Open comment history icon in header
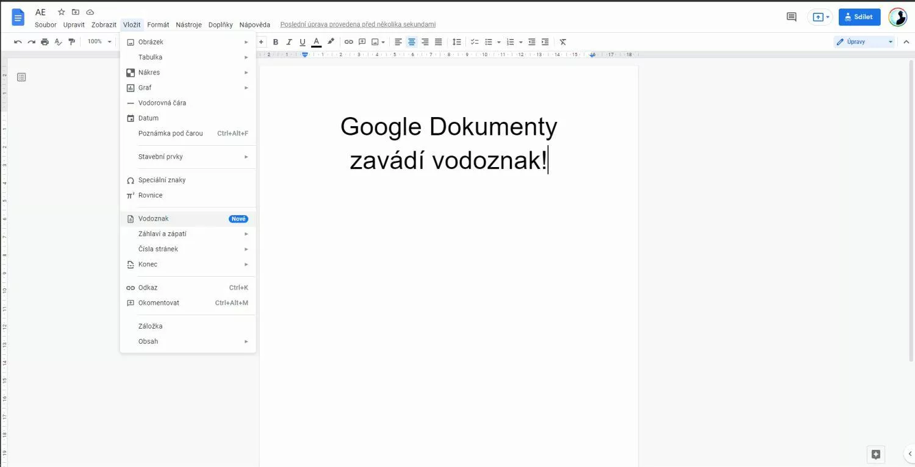 click(x=792, y=17)
